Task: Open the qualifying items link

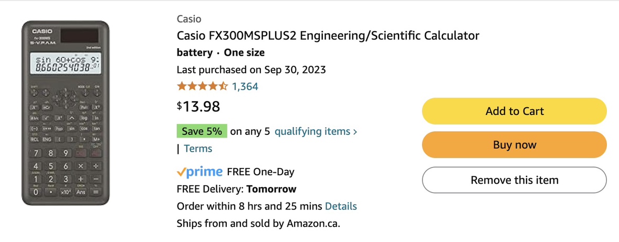Action: (312, 131)
